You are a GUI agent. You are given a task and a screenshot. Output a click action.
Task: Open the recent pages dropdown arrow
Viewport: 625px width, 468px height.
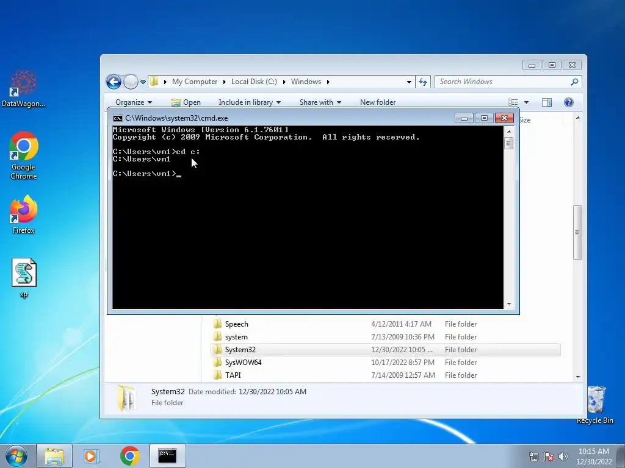(x=143, y=82)
